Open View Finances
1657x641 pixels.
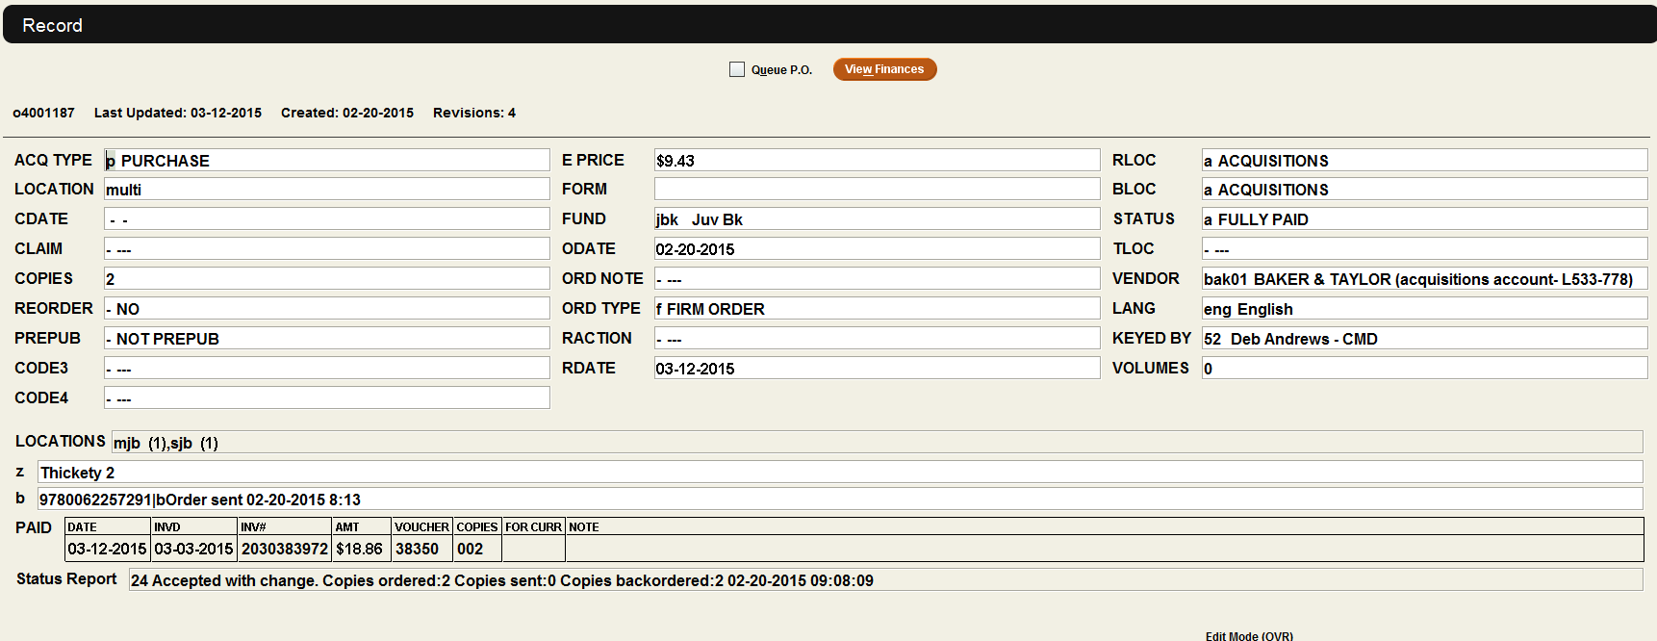pyautogui.click(x=884, y=69)
